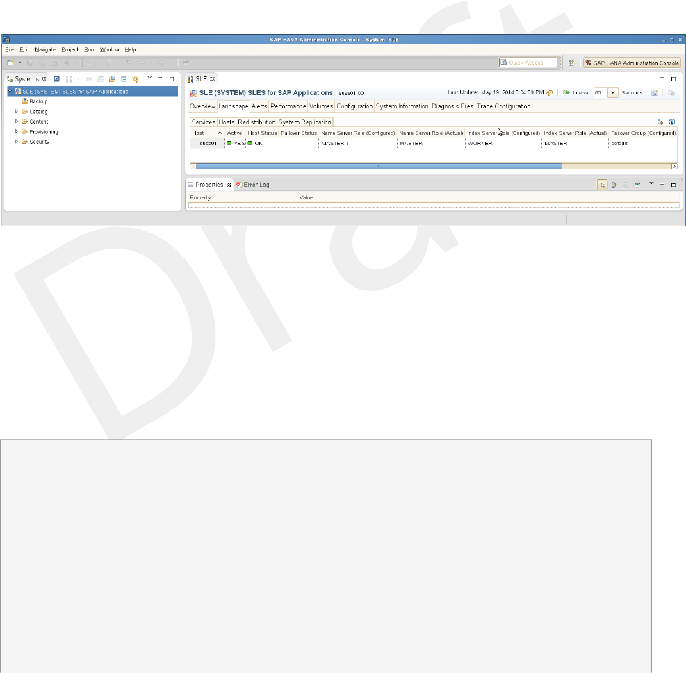Select the Security folder row
The height and width of the screenshot is (673, 686).
coord(35,142)
